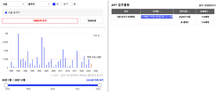
Task: Grab the right slider handle at 25년
Action: pos(100,85)
